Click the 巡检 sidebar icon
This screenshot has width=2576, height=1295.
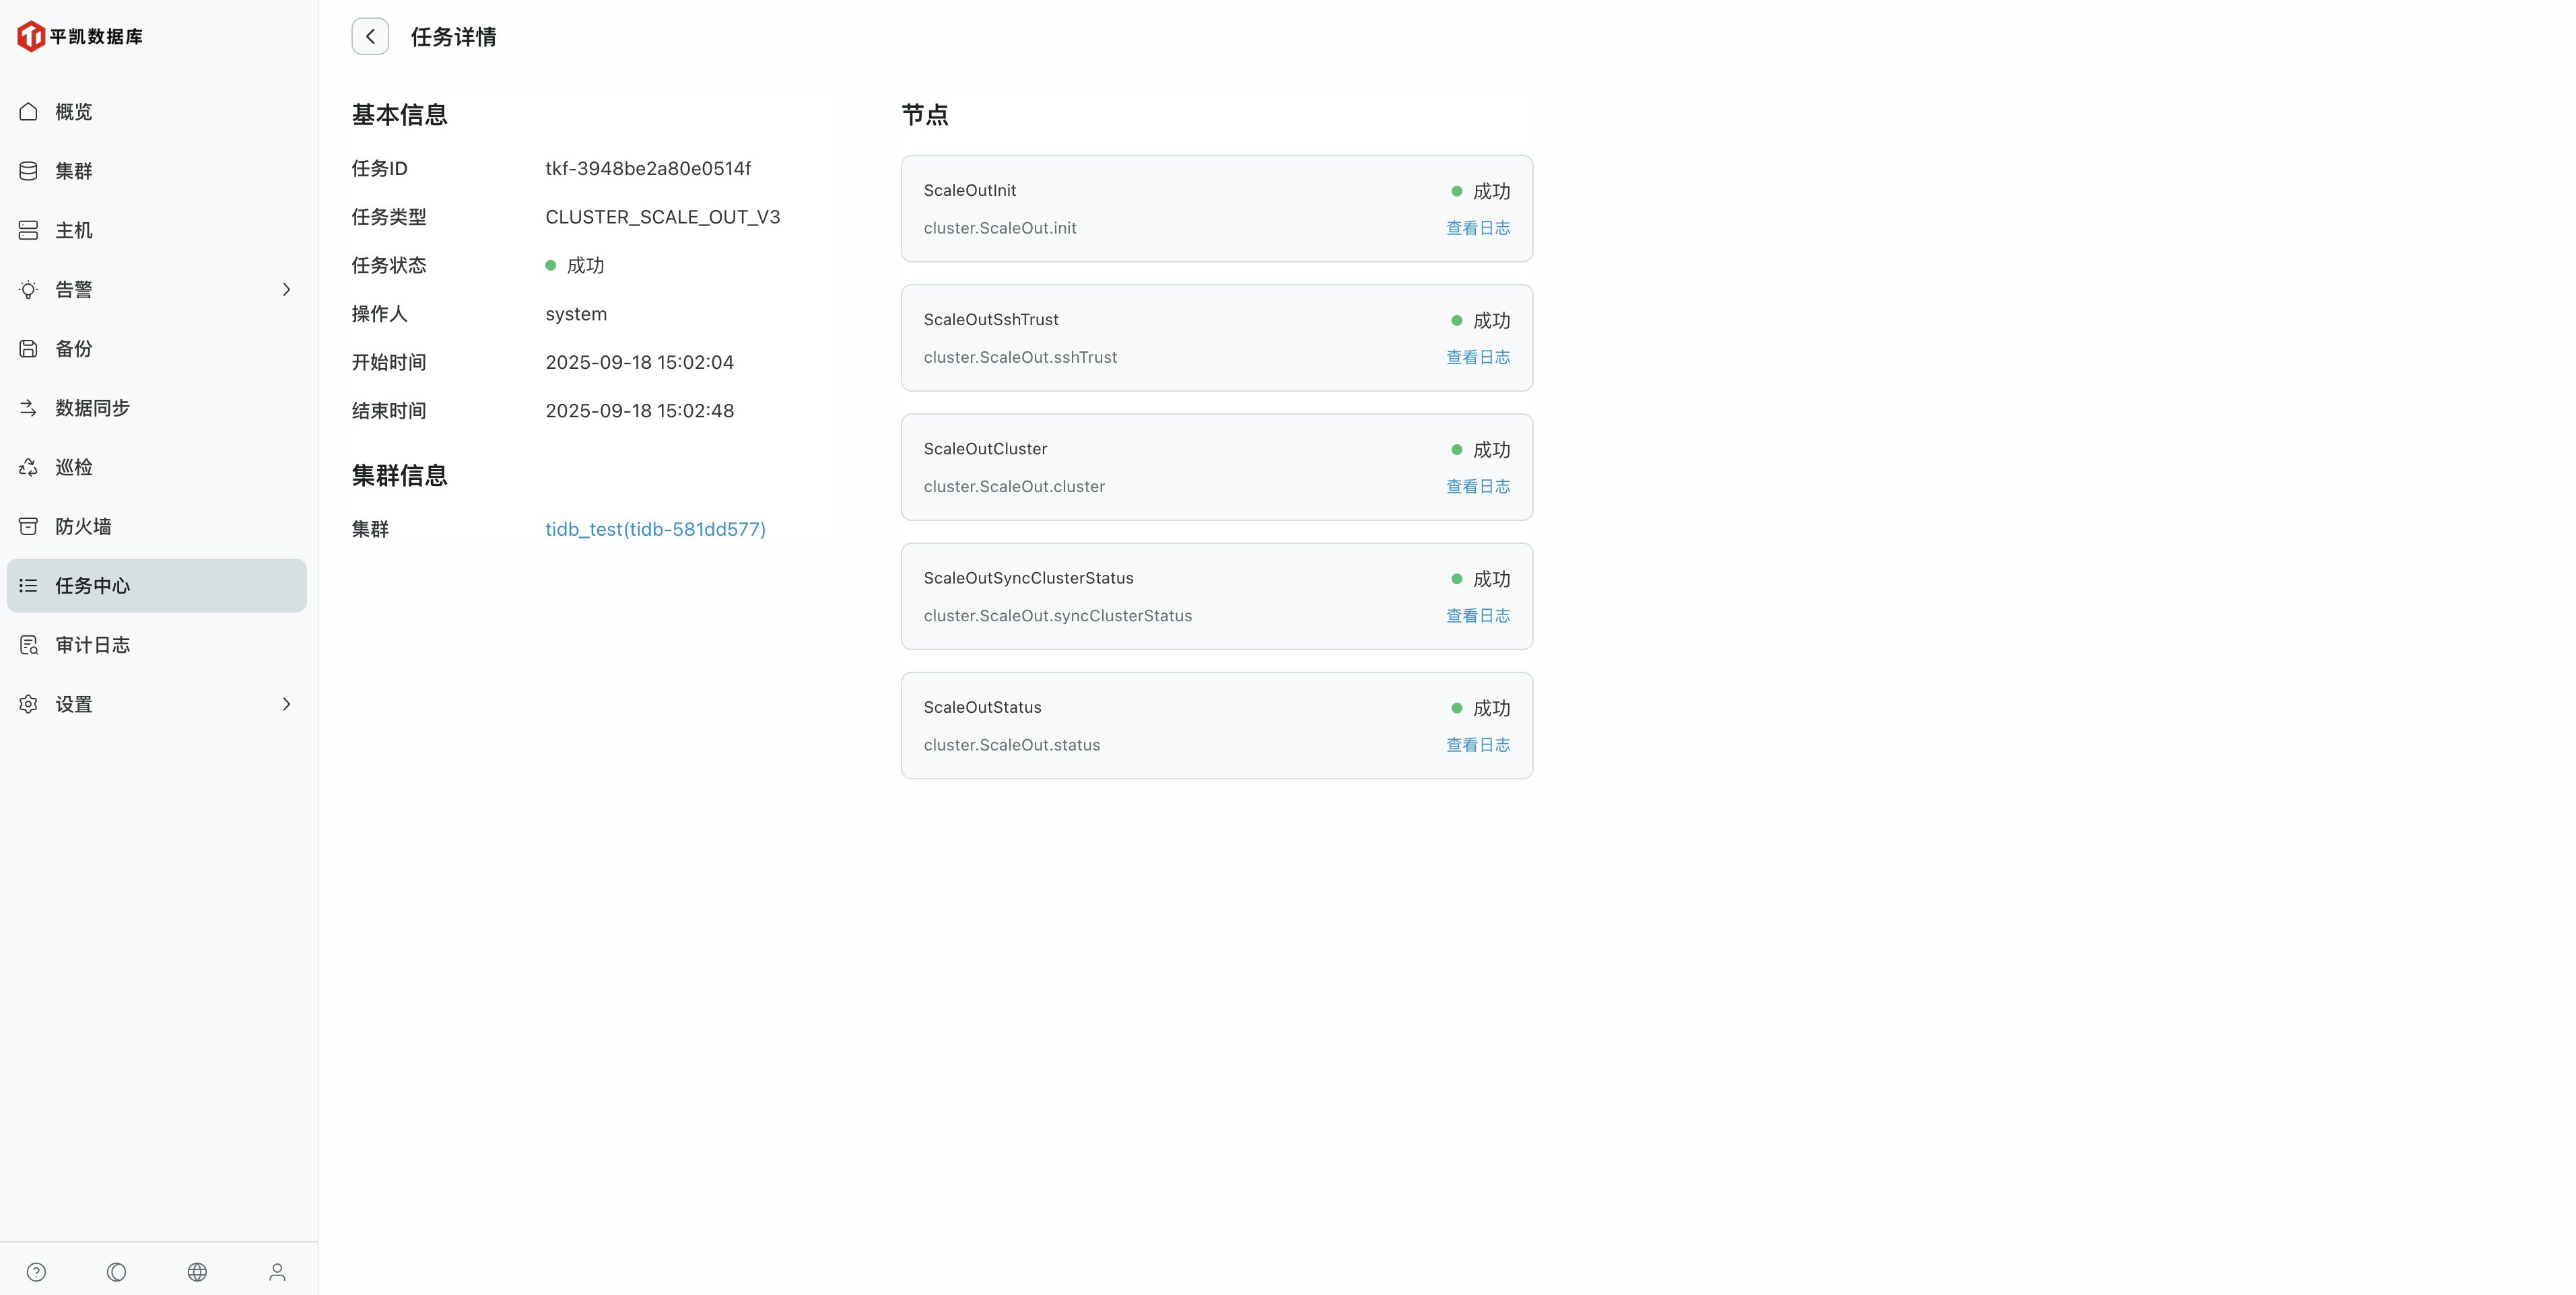pos(29,467)
